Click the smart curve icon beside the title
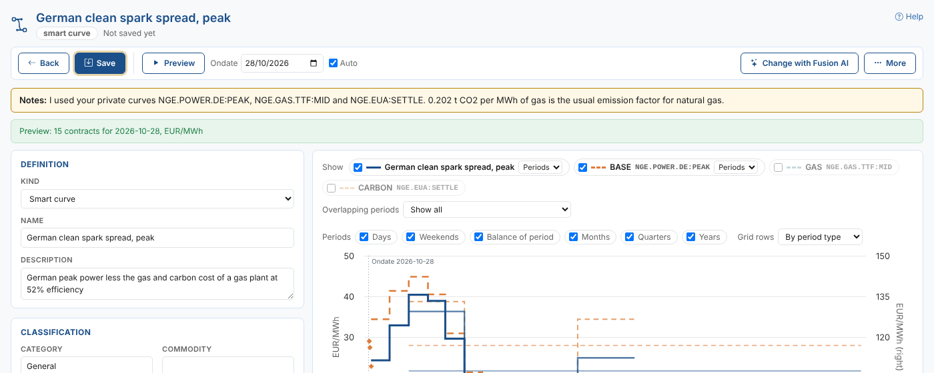The image size is (934, 373). (x=20, y=25)
